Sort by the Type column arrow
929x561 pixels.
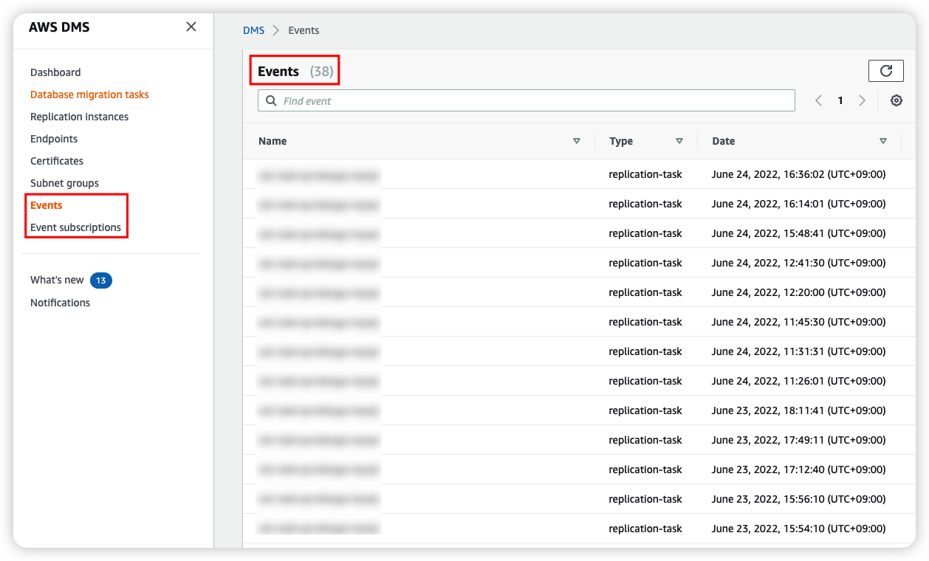[679, 141]
